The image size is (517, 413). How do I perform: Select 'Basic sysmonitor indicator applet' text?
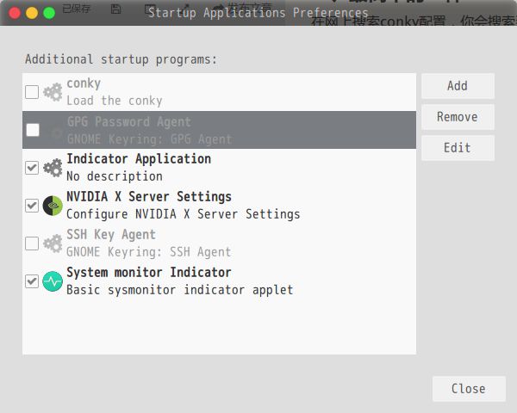pos(180,290)
